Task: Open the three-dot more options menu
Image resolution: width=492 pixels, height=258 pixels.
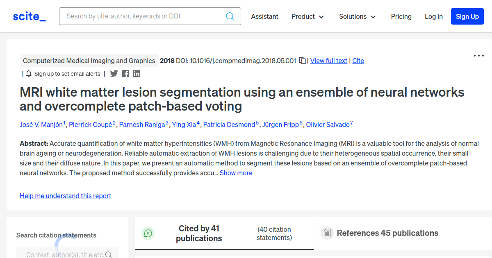Action: coord(479,56)
